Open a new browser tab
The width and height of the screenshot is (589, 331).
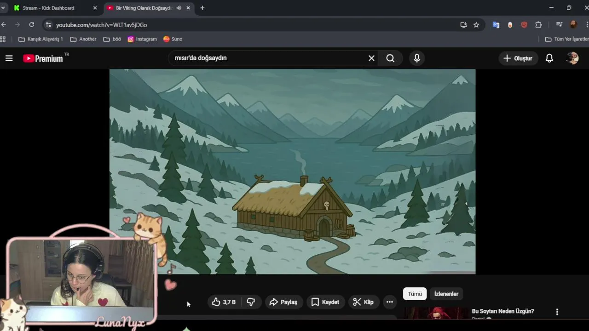(x=202, y=8)
